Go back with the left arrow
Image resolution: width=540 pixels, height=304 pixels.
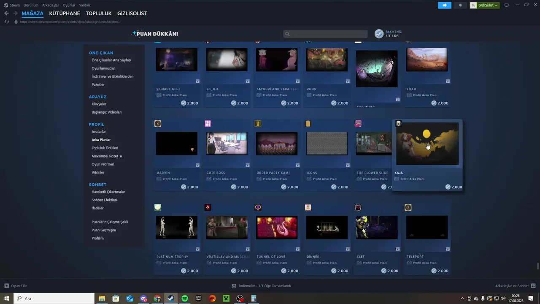(x=6, y=14)
